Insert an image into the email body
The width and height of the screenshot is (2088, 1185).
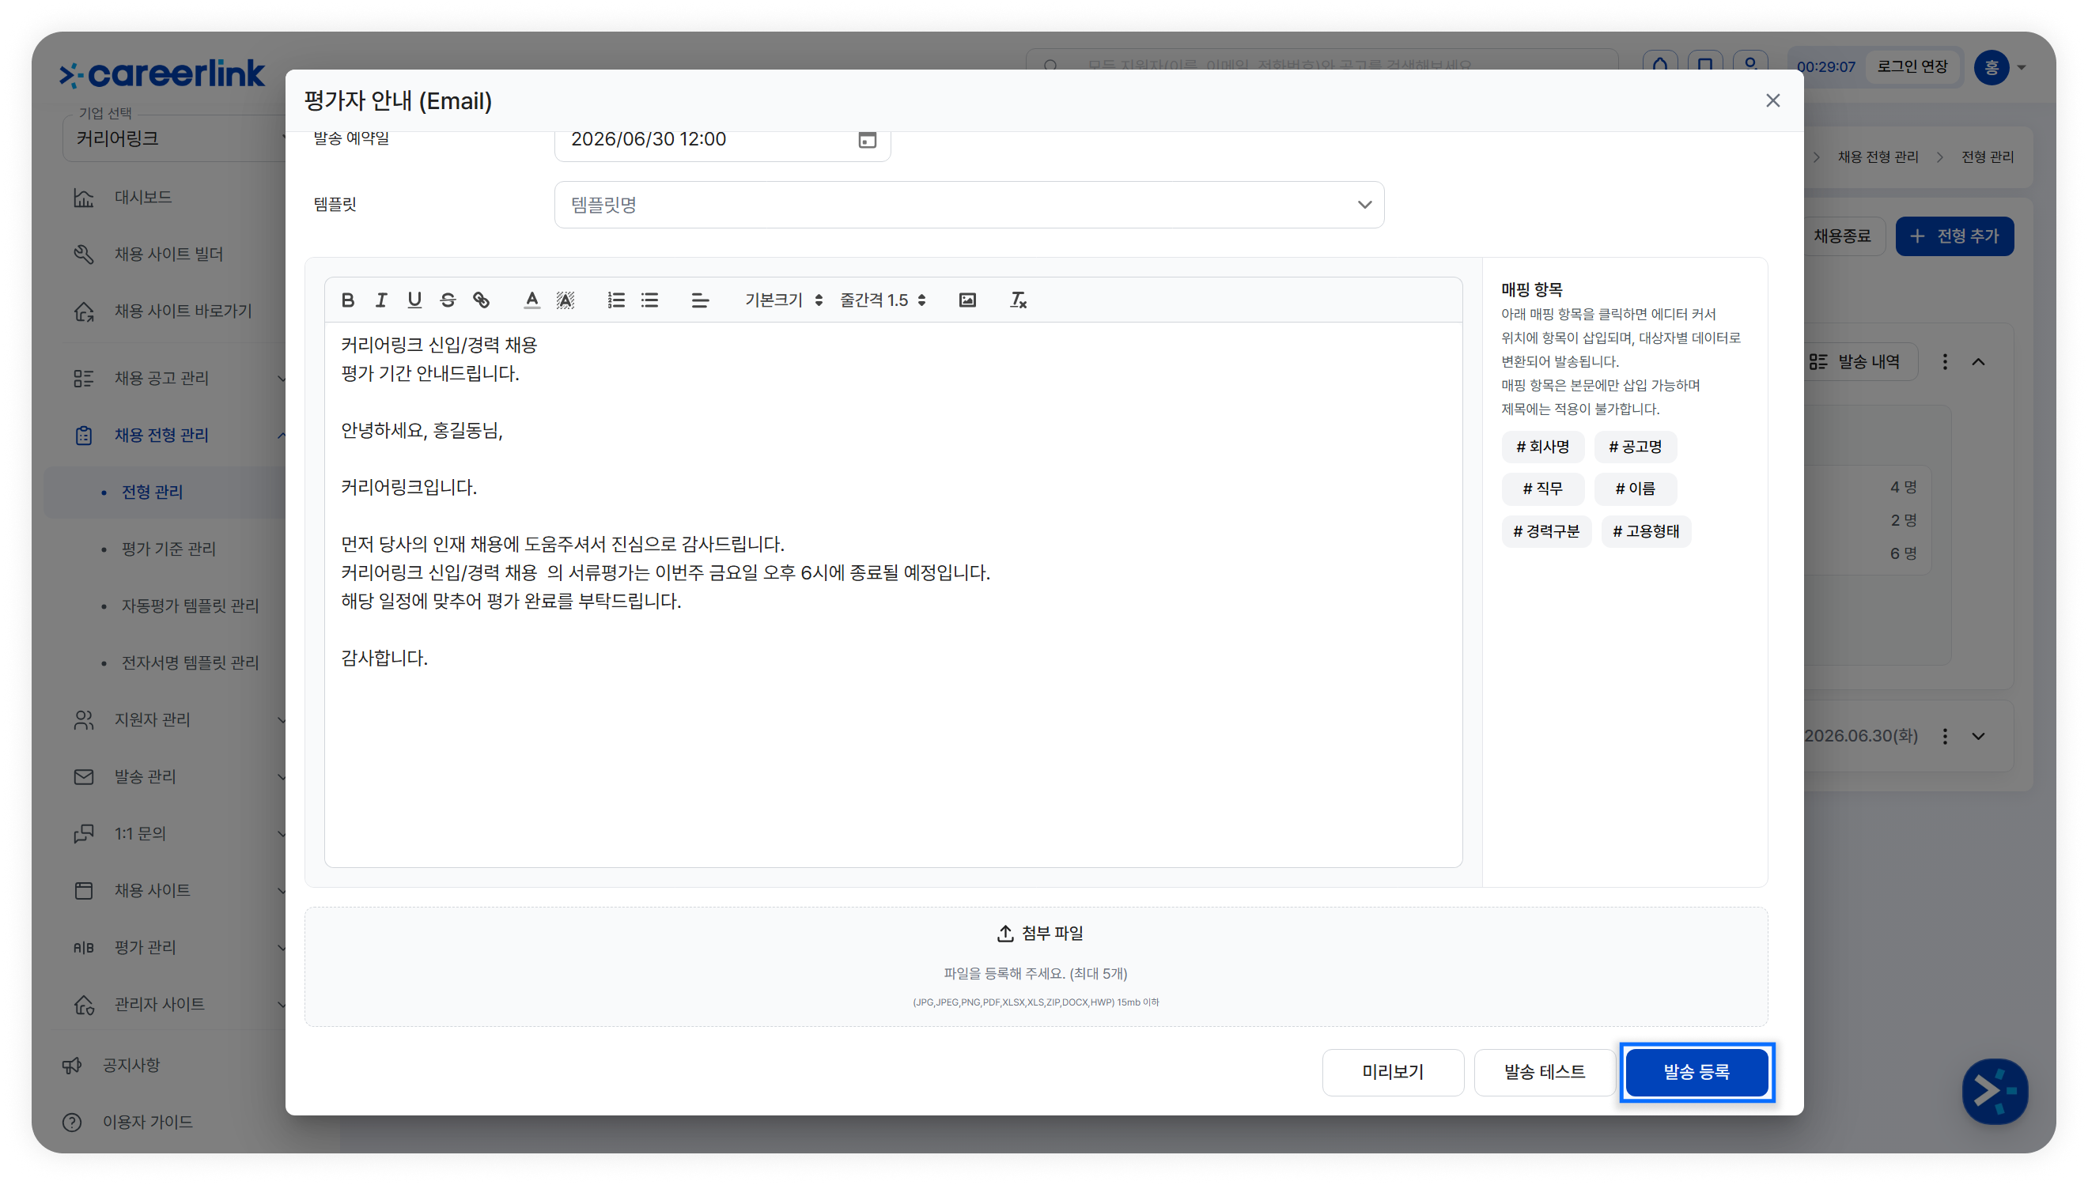[x=967, y=300]
